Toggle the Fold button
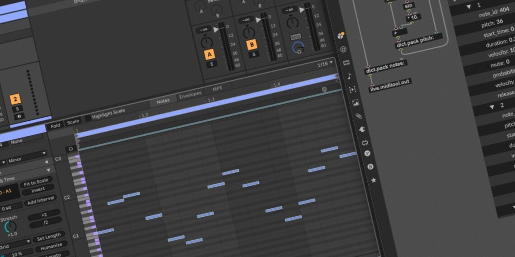 point(55,126)
